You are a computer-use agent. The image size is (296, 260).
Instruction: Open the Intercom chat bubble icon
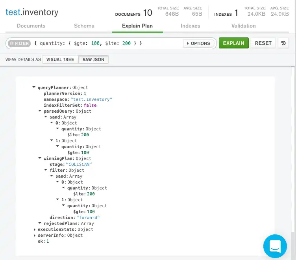[275, 246]
